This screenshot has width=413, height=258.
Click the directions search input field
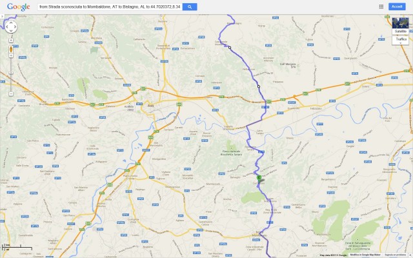click(110, 7)
